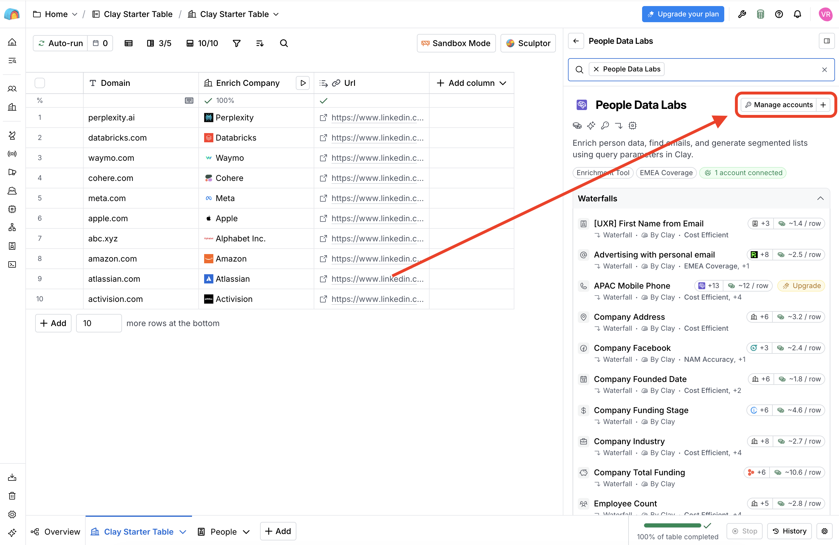Image resolution: width=839 pixels, height=545 pixels.
Task: Go to Clay Starter Table workbook breadcrumb
Action: (133, 14)
